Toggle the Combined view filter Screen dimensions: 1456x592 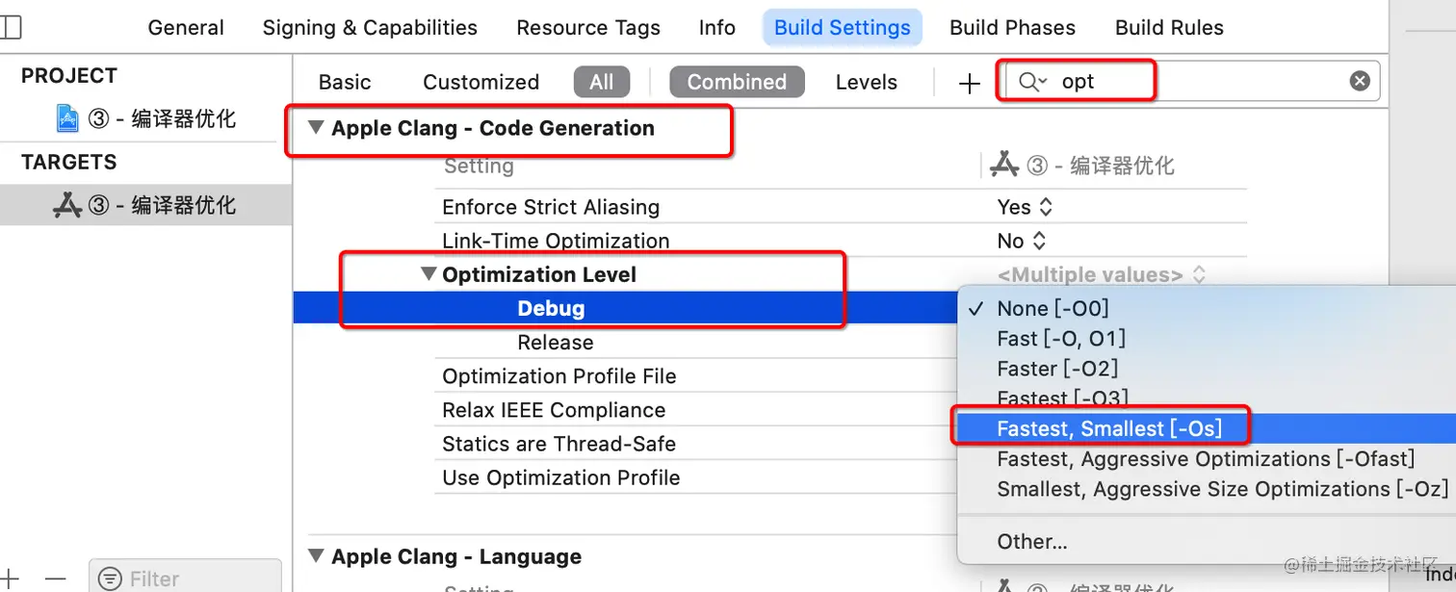[x=736, y=82]
